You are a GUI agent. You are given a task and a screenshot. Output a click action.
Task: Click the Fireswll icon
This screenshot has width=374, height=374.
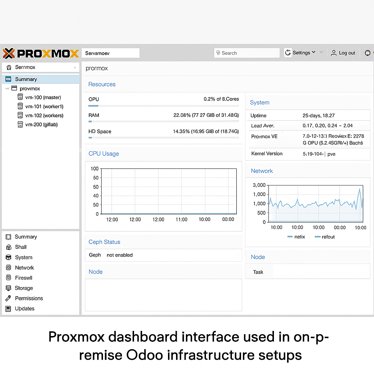coord(9,278)
